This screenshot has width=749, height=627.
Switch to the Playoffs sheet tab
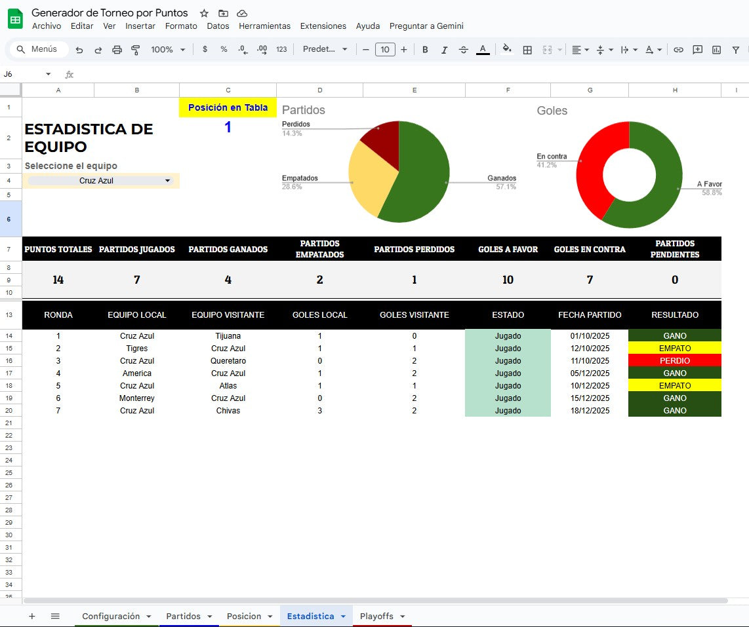point(377,616)
